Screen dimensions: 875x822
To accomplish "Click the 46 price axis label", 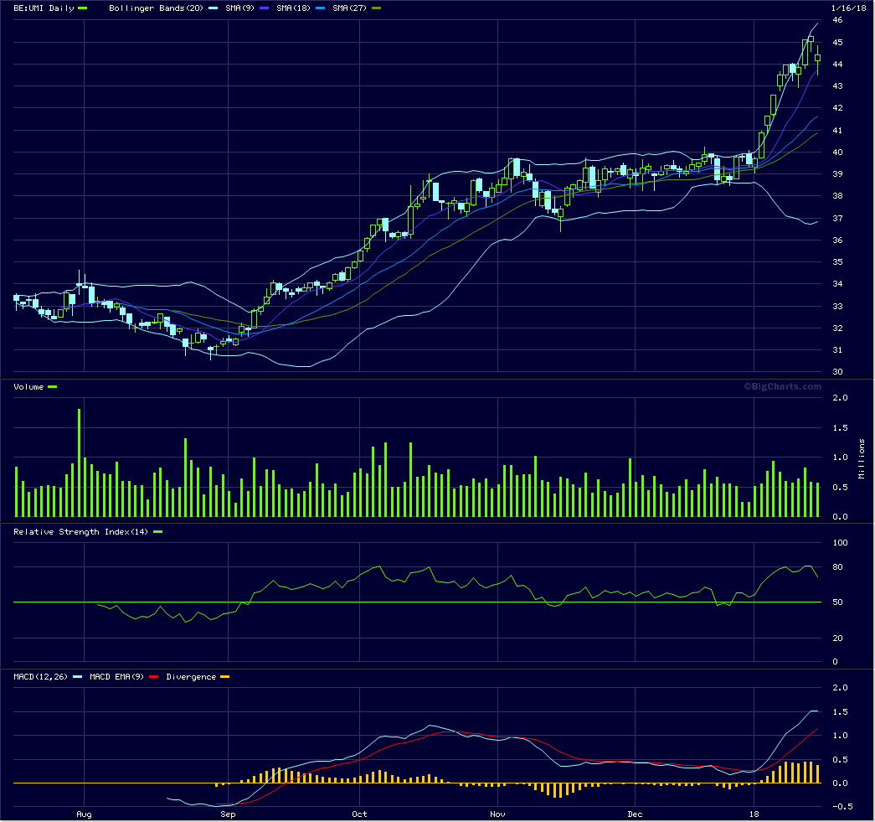I will [836, 20].
